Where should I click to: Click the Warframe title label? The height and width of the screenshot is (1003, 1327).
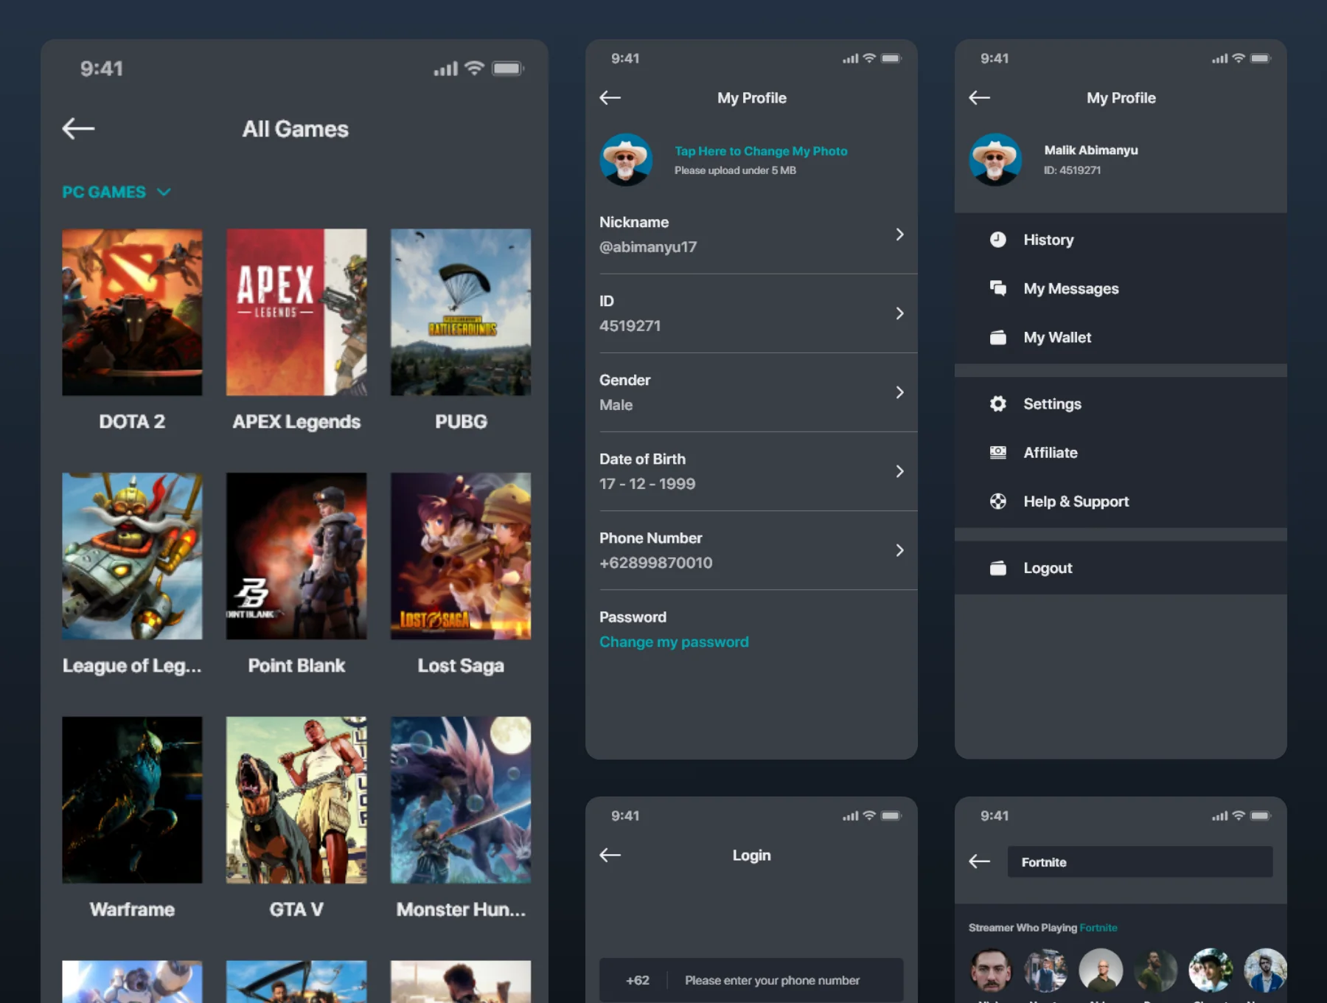point(132,909)
